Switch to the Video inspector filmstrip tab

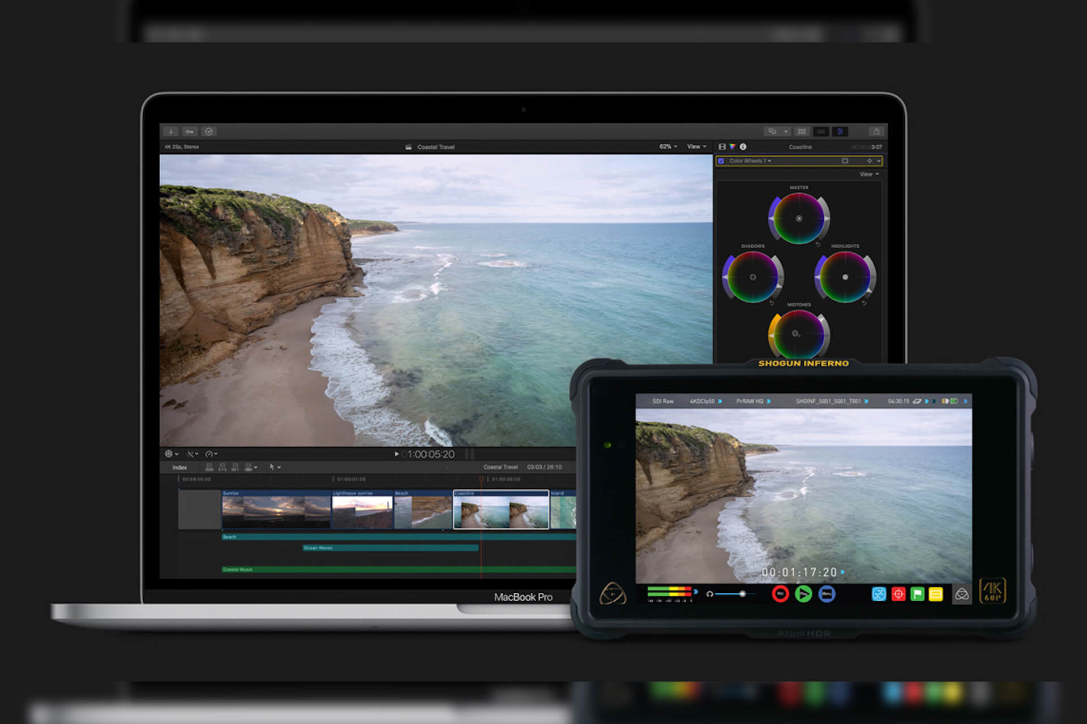722,146
